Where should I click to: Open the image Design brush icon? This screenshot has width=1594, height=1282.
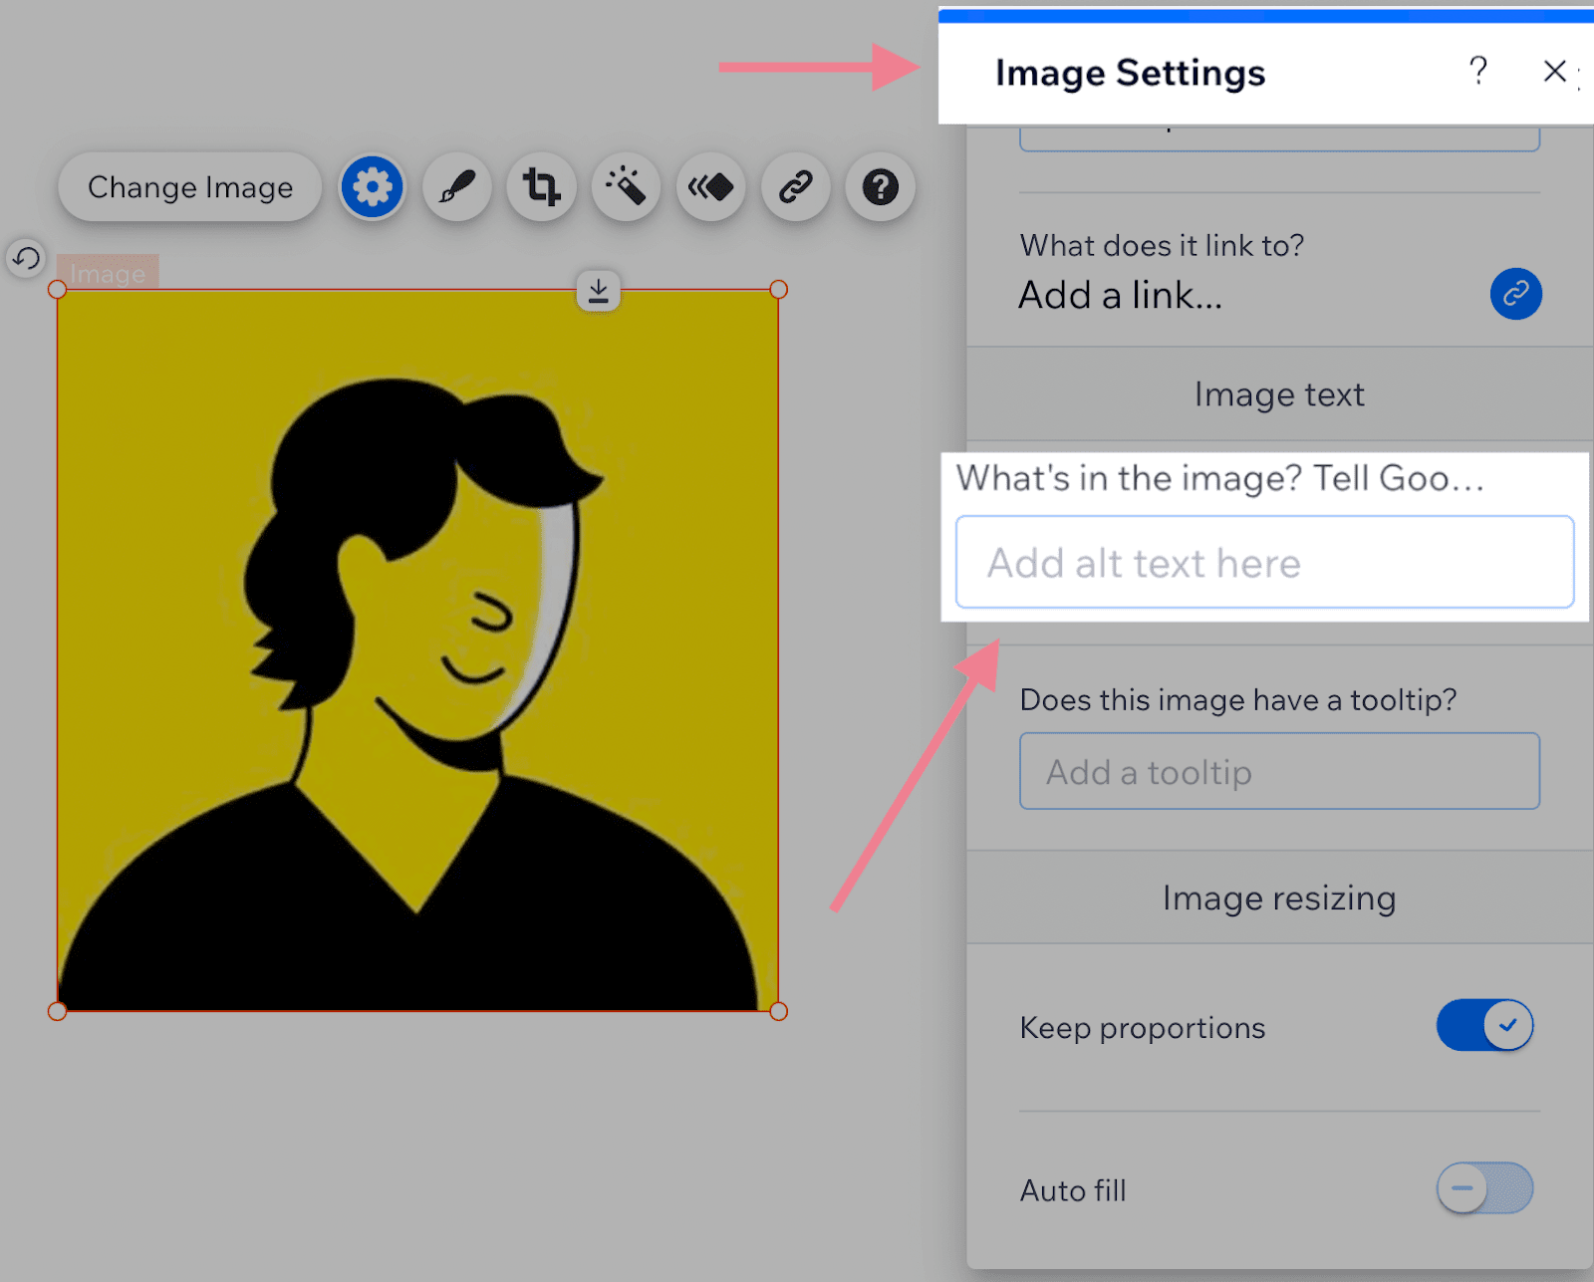pos(455,186)
